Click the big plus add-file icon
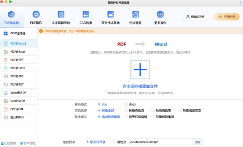This screenshot has height=147, width=243. click(x=140, y=70)
